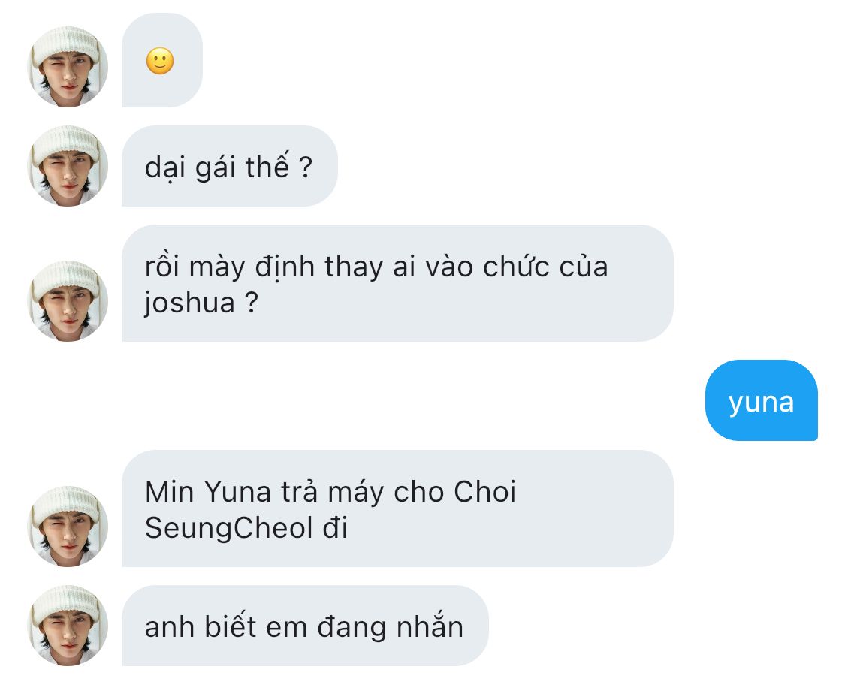This screenshot has width=845, height=679.
Task: Select avatar next to the "Min Yuna" message
Action: (68, 527)
